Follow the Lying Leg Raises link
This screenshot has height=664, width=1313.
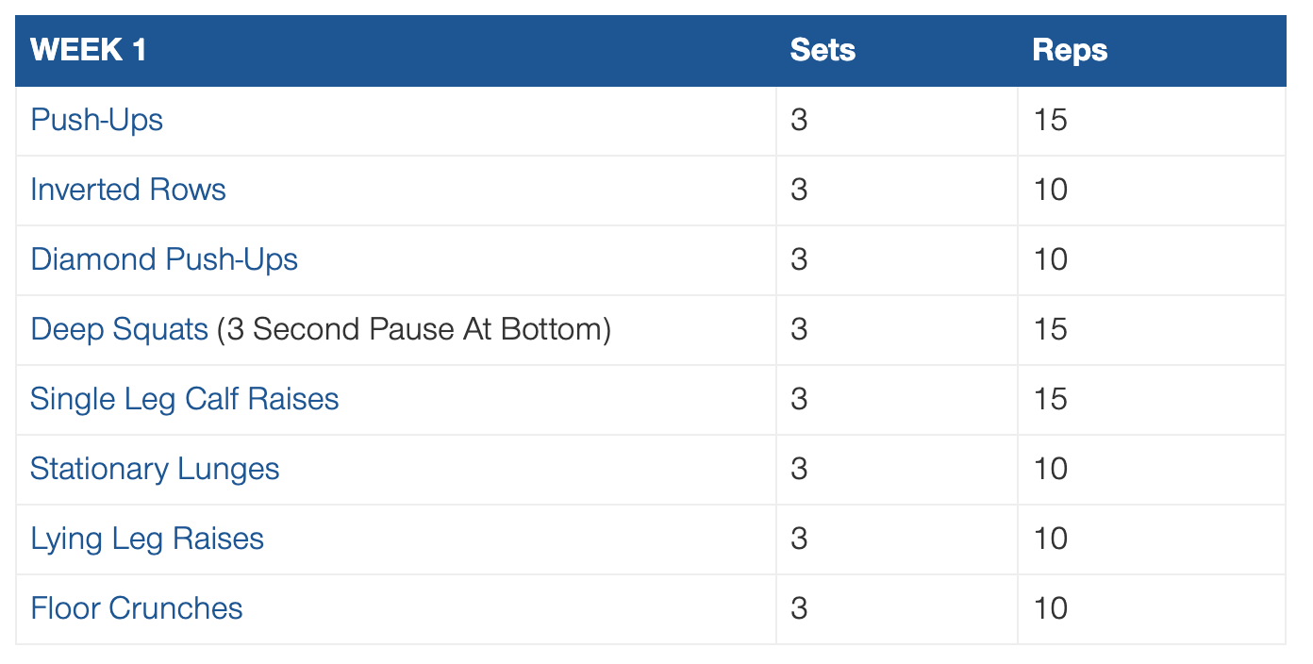(x=147, y=539)
